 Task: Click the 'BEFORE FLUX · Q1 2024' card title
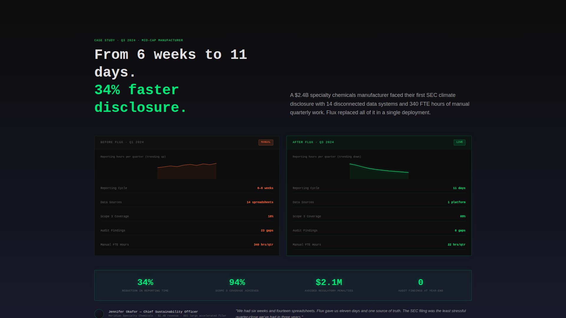coord(122,142)
